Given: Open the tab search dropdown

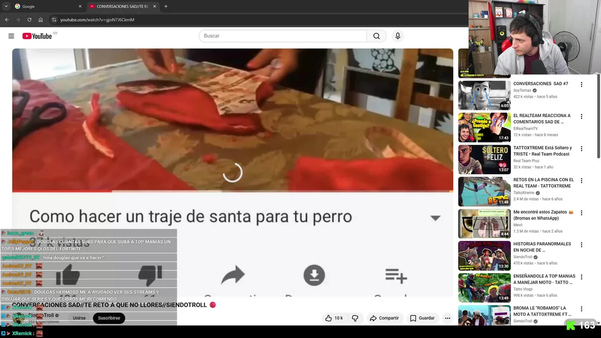Looking at the screenshot, I should tap(6, 7).
